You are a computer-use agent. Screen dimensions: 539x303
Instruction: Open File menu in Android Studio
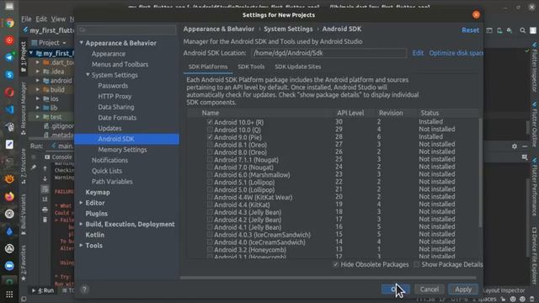[x=26, y=19]
